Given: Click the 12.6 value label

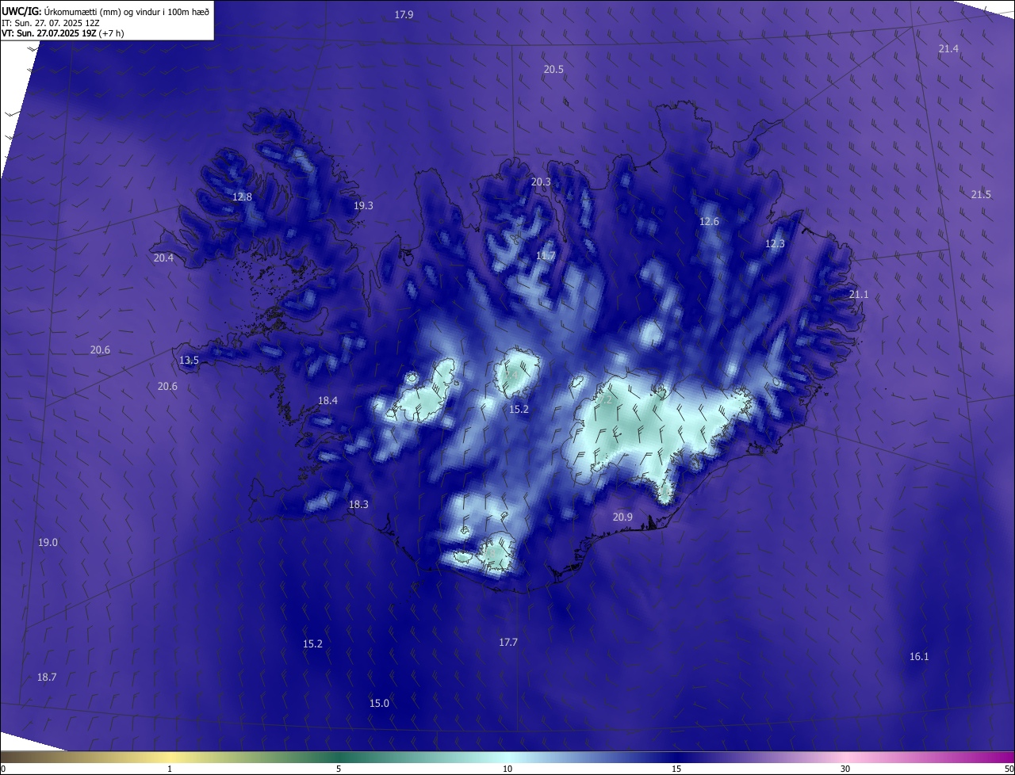Looking at the screenshot, I should 709,222.
